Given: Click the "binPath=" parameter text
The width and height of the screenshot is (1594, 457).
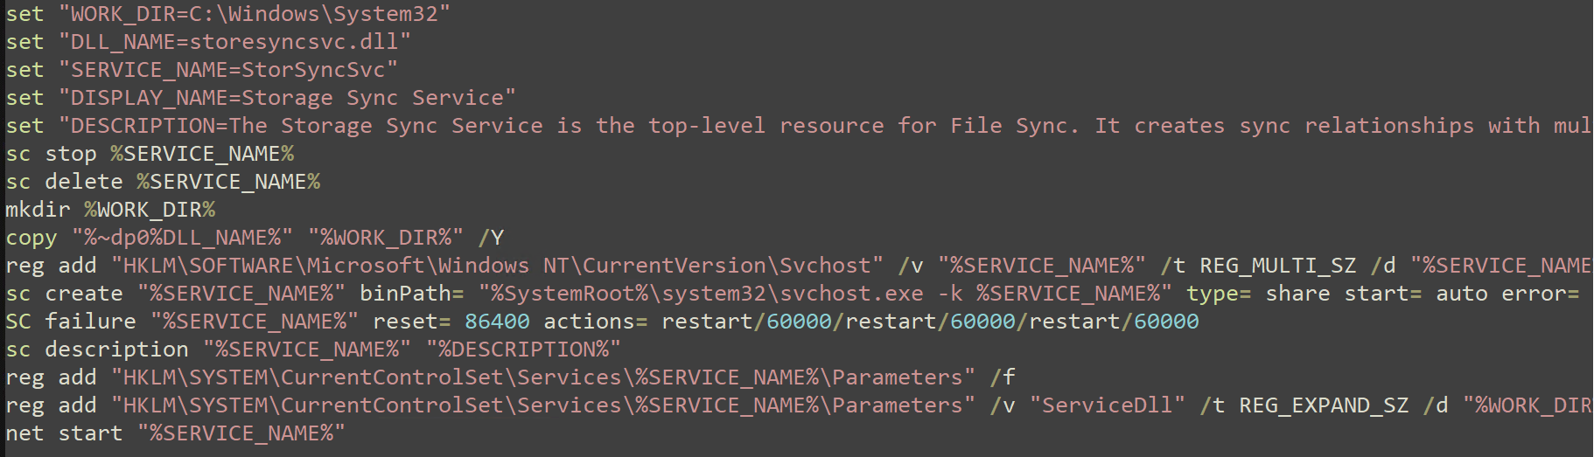Looking at the screenshot, I should [411, 294].
